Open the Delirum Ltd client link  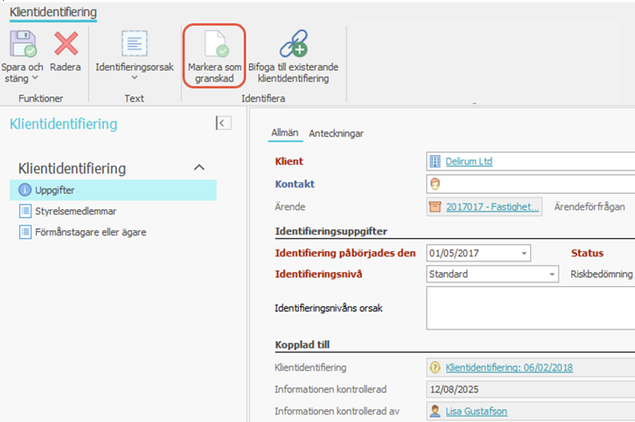pyautogui.click(x=469, y=162)
